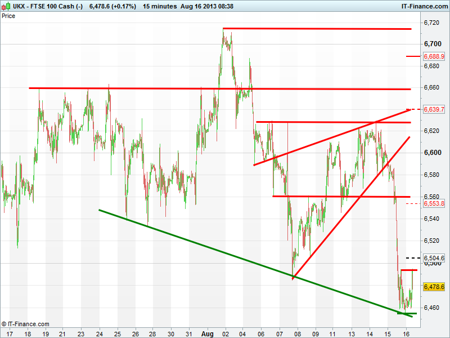The height and width of the screenshot is (338, 450).
Task: Click the 6,660 price axis label
Action: coord(431,87)
